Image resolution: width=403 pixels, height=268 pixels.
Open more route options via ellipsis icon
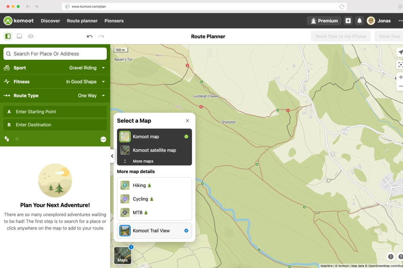click(x=103, y=139)
